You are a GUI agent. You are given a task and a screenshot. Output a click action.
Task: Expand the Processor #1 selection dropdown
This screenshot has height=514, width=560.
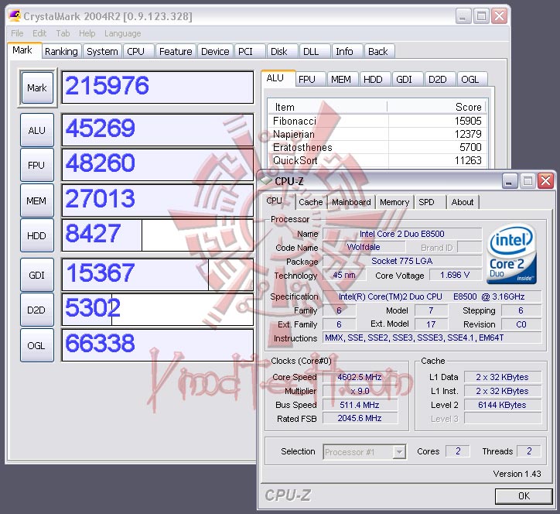point(399,452)
